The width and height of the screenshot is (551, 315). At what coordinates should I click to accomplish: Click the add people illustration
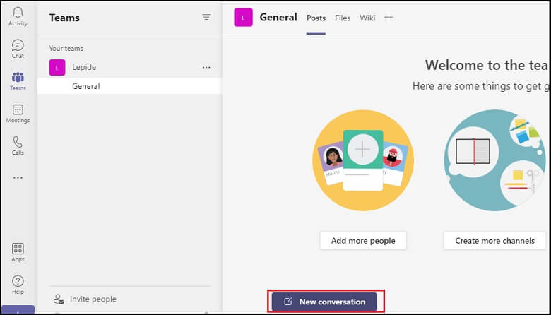pos(363,160)
